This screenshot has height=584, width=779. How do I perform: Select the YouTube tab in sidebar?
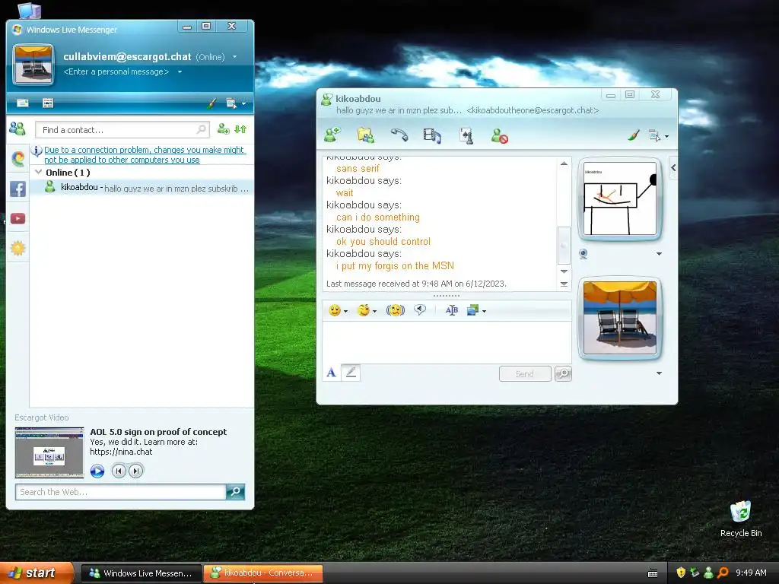pyautogui.click(x=18, y=218)
